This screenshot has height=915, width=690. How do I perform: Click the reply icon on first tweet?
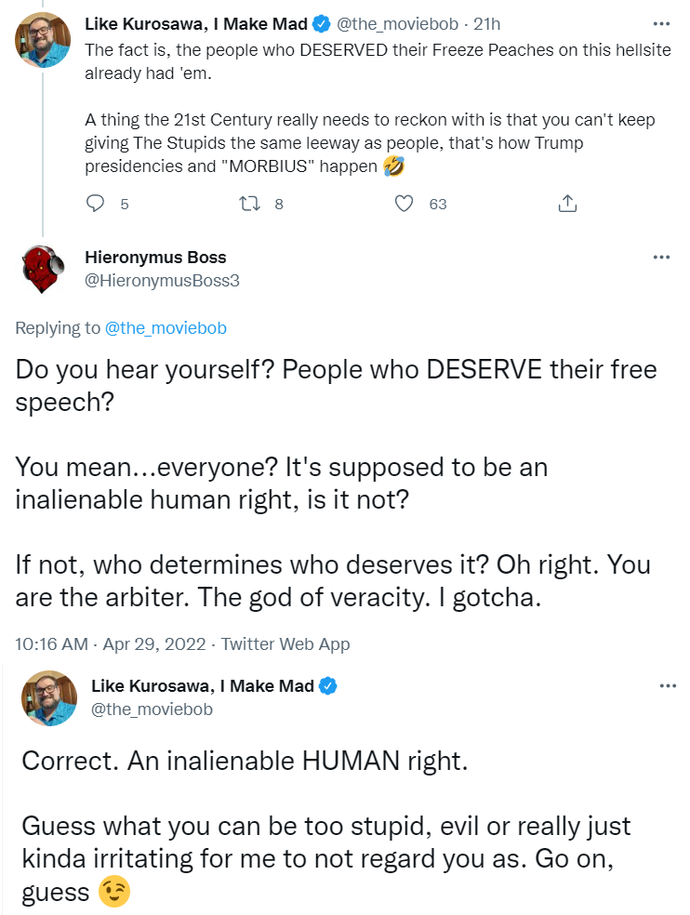95,203
